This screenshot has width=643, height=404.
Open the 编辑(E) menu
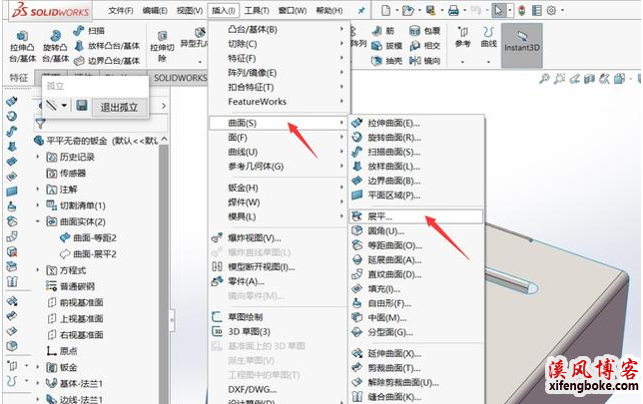pos(155,11)
